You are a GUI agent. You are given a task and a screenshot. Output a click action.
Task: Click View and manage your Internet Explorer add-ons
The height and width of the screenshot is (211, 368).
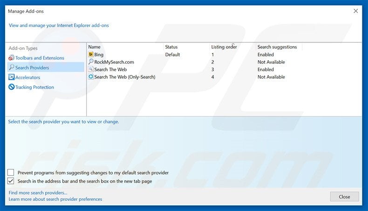59,25
